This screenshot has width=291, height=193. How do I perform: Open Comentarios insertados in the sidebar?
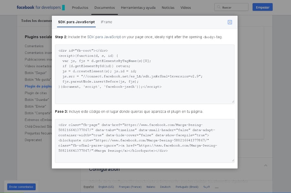click(38, 53)
